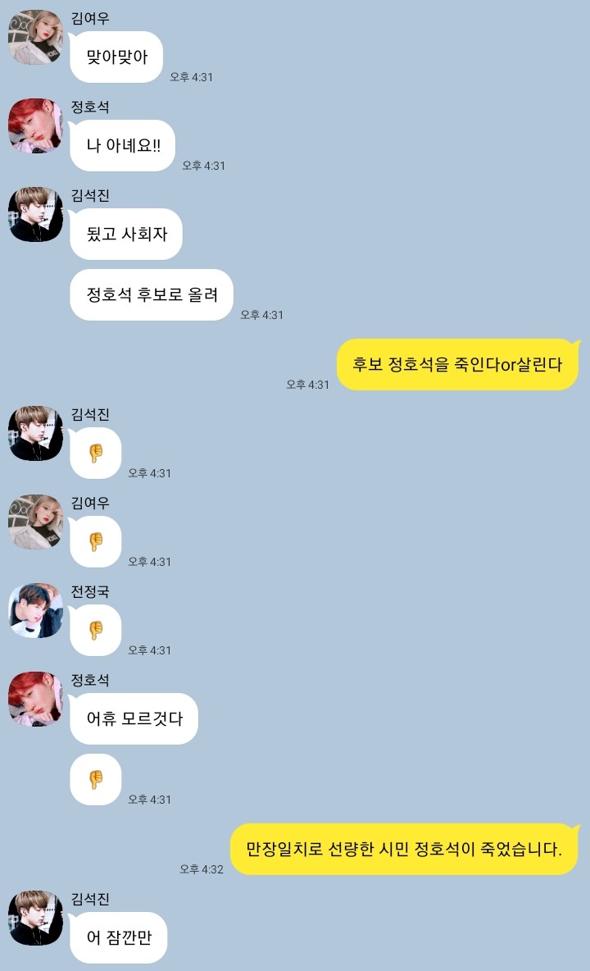Click the name label 전정국
The width and height of the screenshot is (590, 971).
click(90, 592)
